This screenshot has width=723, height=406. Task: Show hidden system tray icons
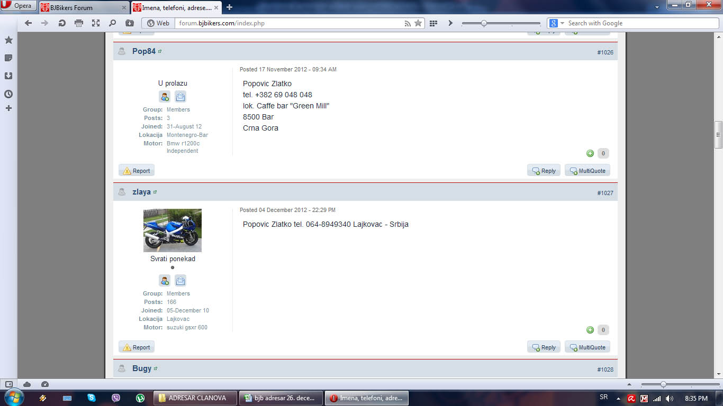[x=618, y=398]
